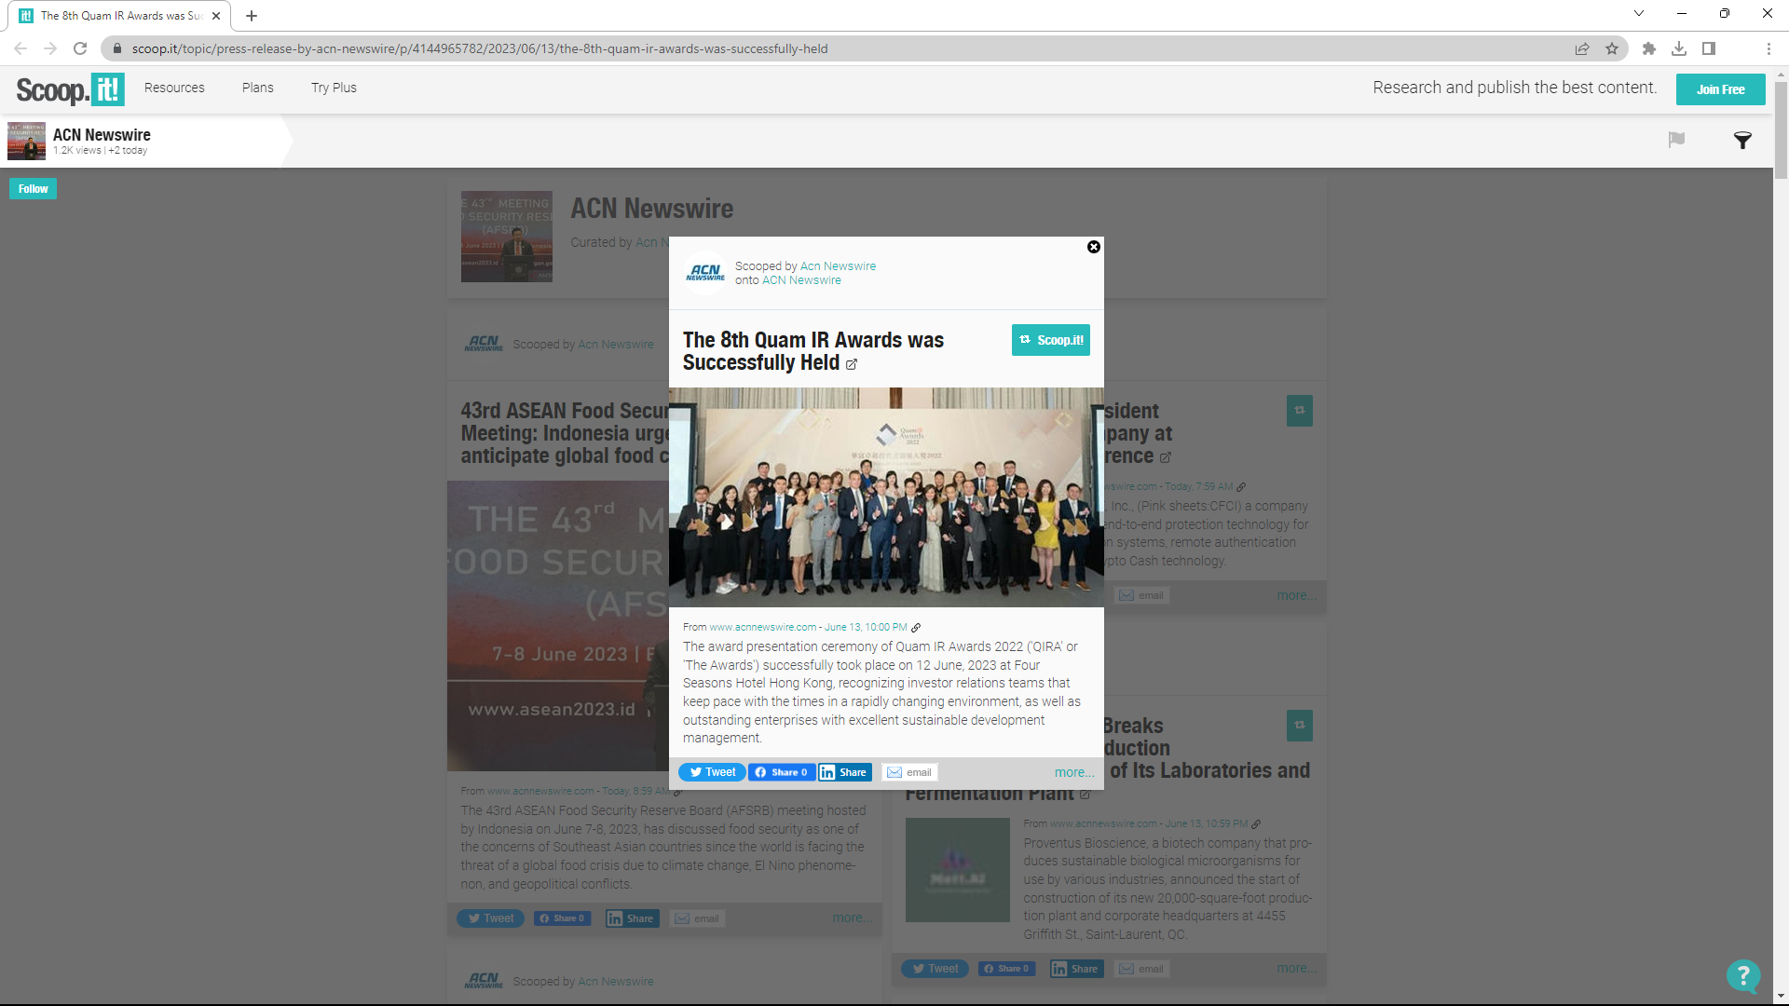This screenshot has height=1006, width=1789.
Task: Share Quam IR Awards post on LinkedIn
Action: [844, 772]
